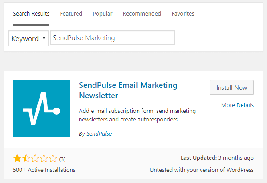Click the SendPulse pulse-line plugin logo
The height and width of the screenshot is (183, 267).
(41, 108)
